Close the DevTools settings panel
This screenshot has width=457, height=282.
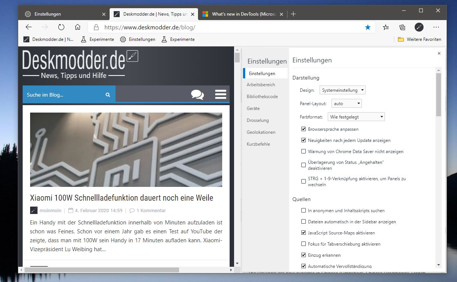[x=439, y=54]
